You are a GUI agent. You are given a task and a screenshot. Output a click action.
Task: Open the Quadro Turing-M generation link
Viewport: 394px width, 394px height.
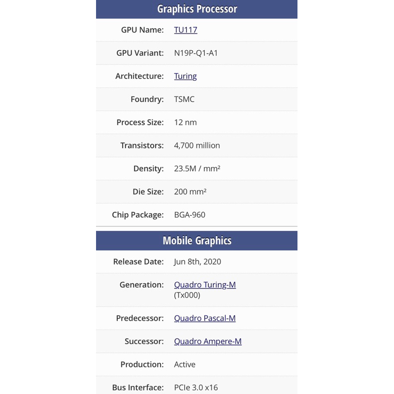205,285
